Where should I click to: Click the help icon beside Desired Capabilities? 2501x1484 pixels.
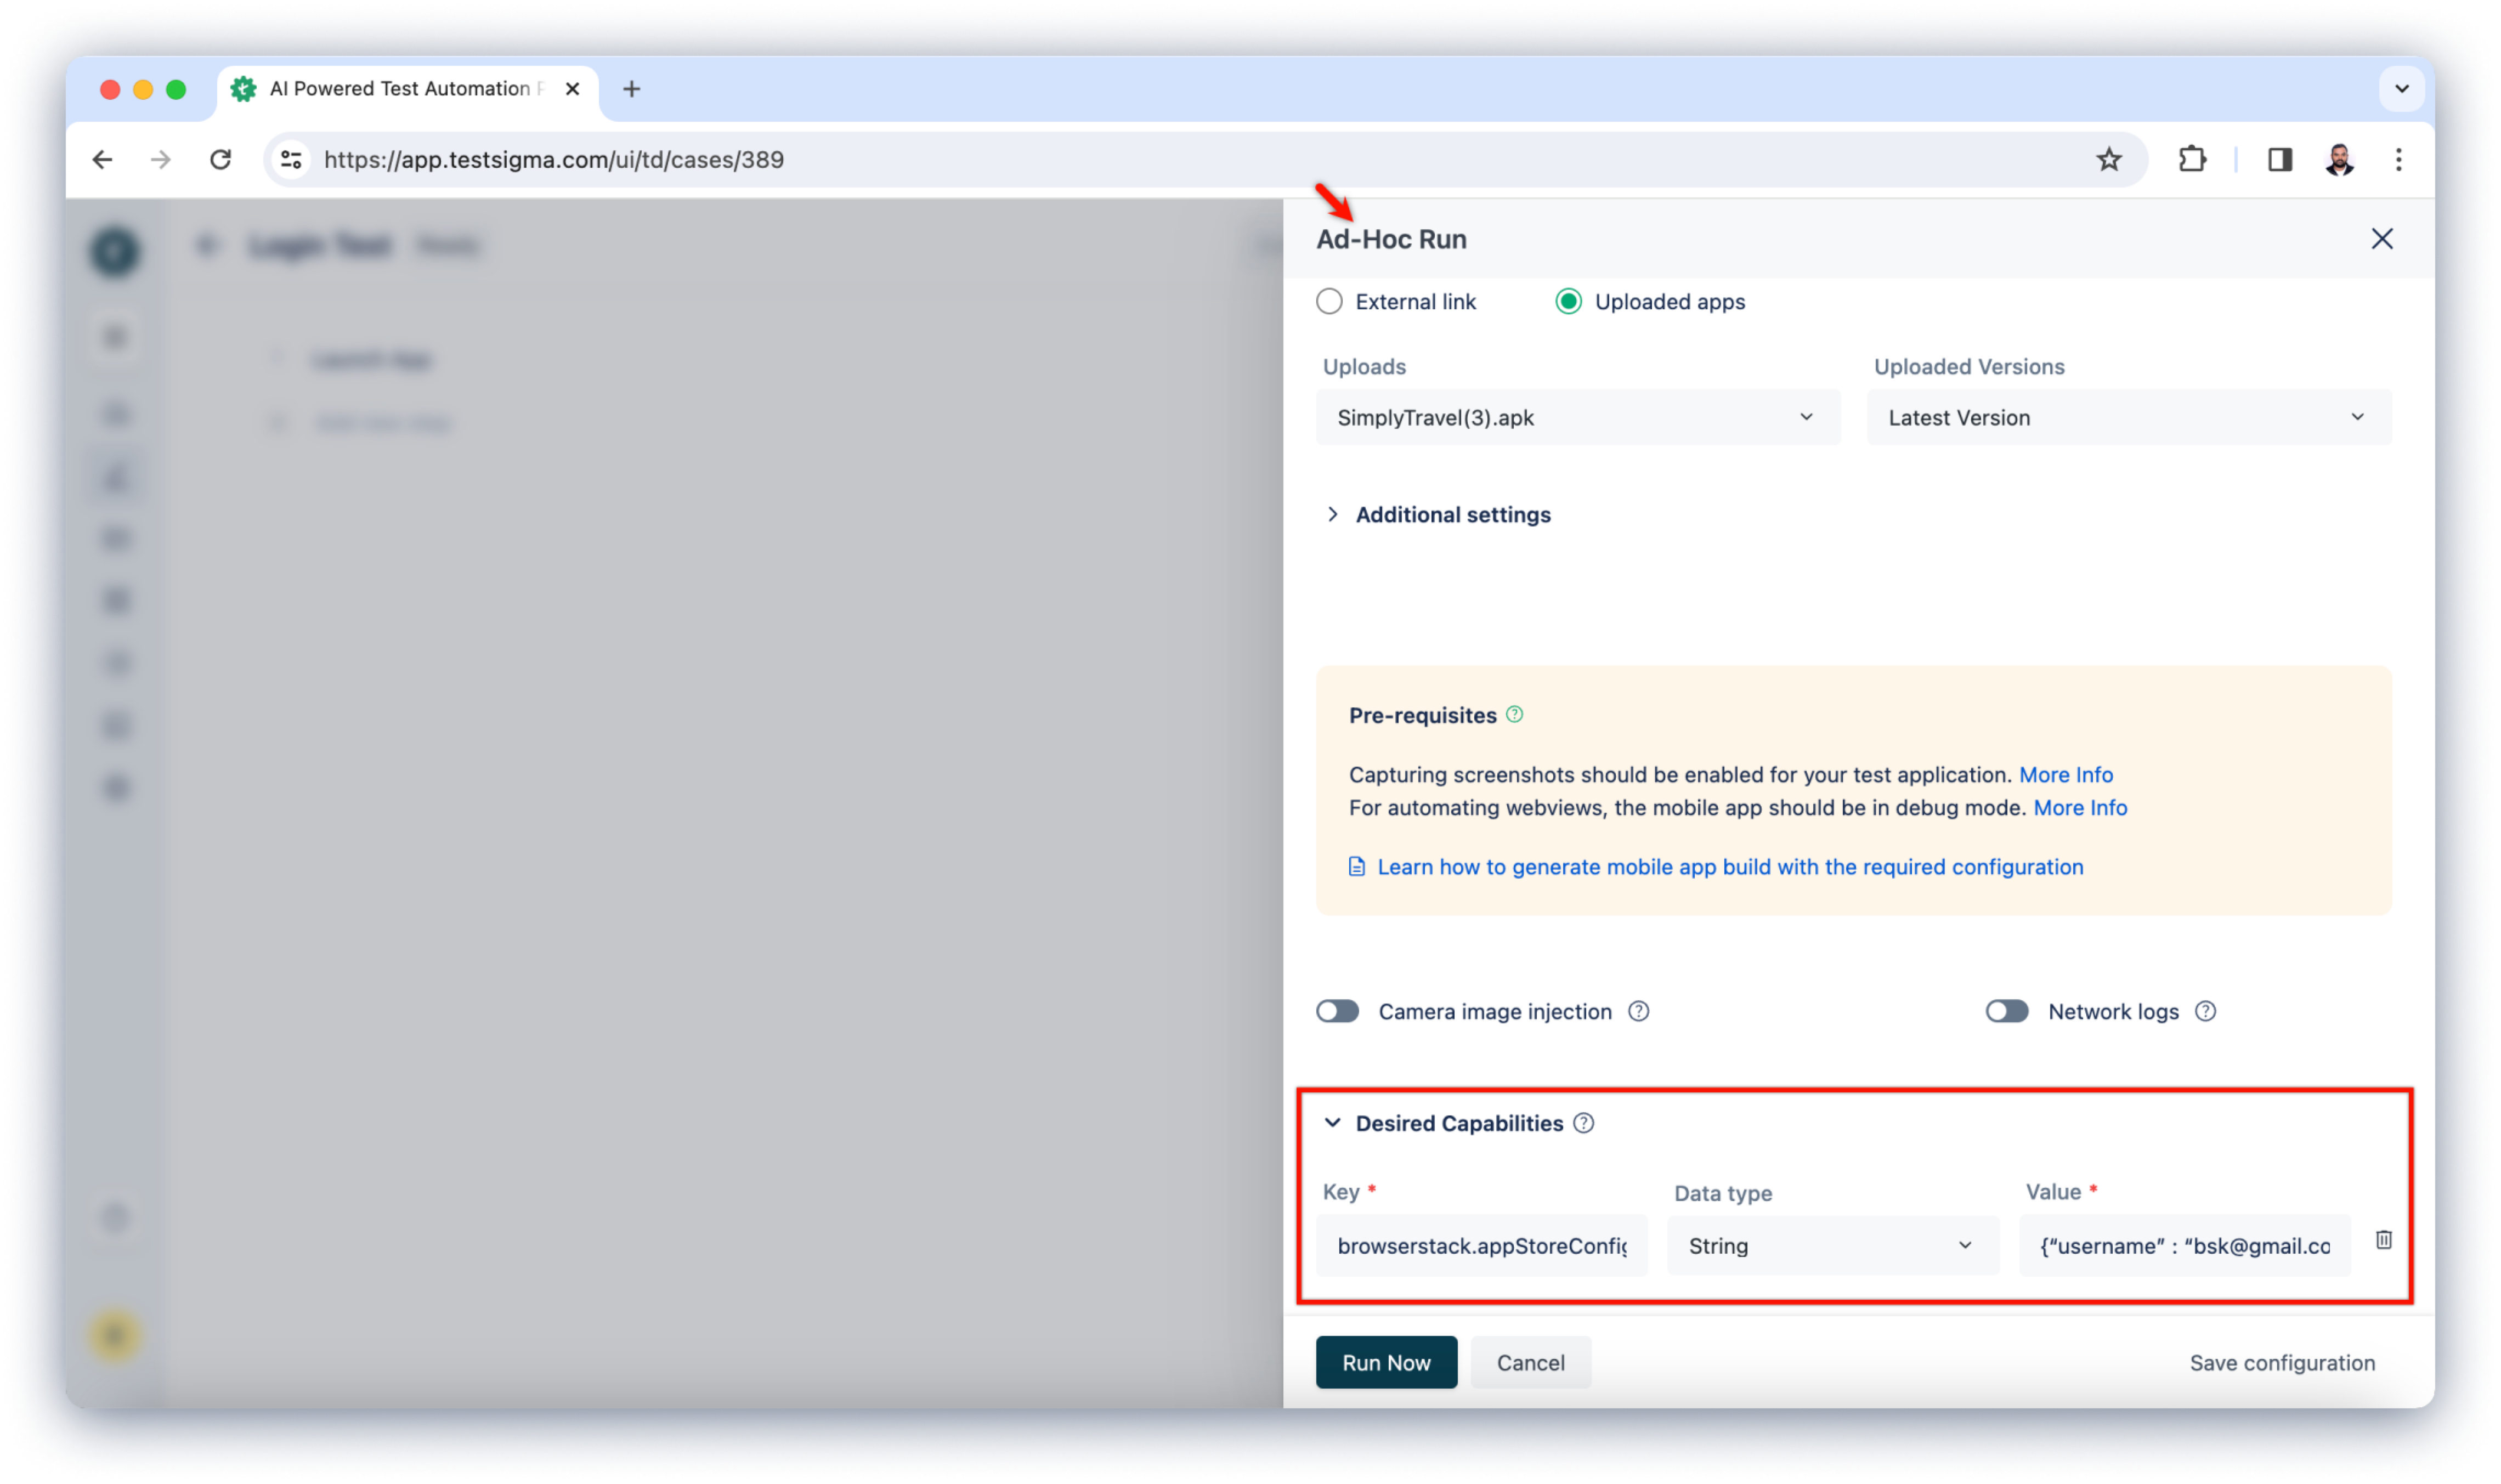pyautogui.click(x=1583, y=1123)
